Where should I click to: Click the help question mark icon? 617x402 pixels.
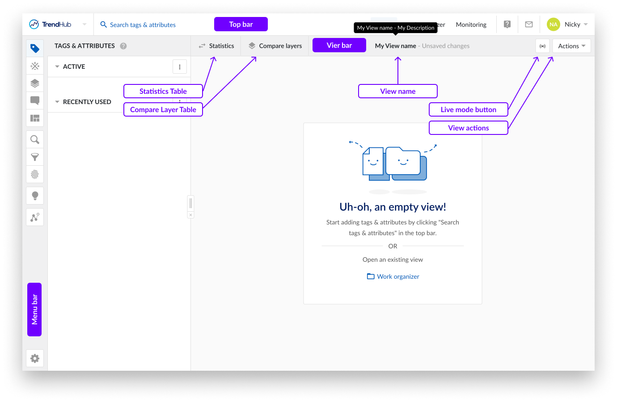click(507, 24)
